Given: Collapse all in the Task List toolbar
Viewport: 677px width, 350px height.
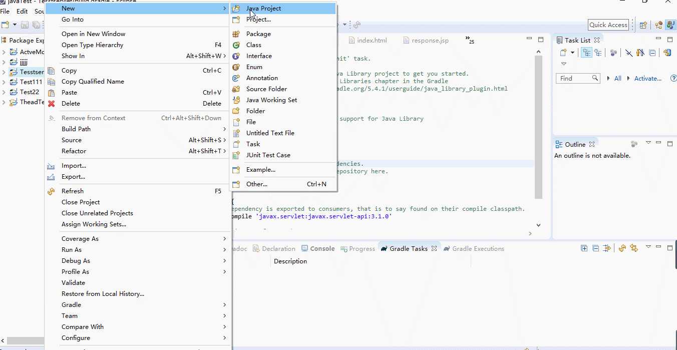Looking at the screenshot, I should pyautogui.click(x=652, y=53).
